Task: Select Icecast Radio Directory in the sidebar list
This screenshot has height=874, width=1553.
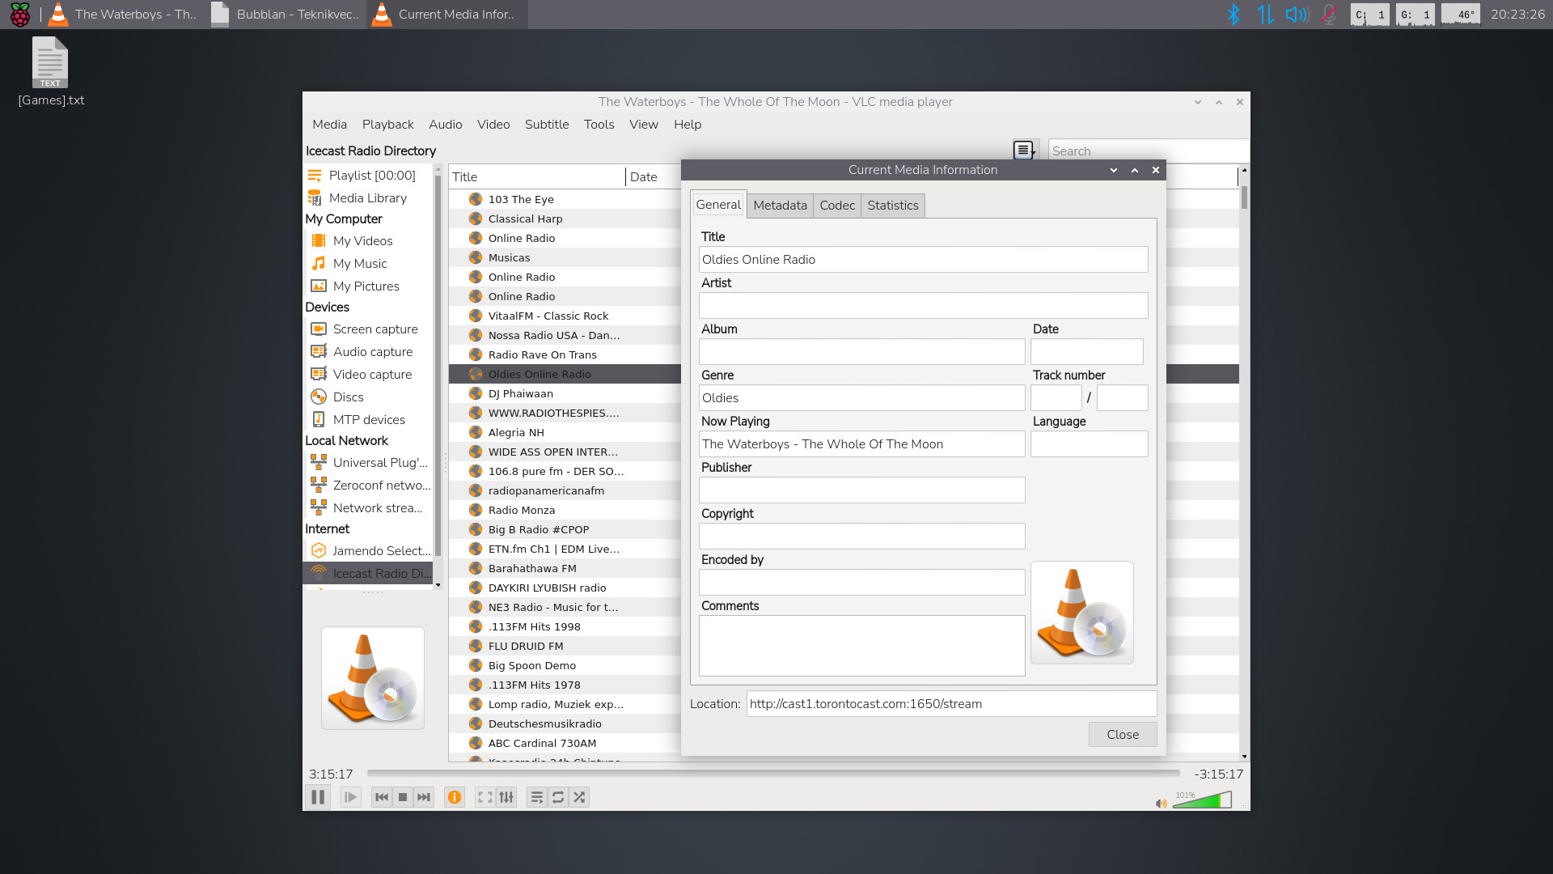Action: pyautogui.click(x=368, y=574)
